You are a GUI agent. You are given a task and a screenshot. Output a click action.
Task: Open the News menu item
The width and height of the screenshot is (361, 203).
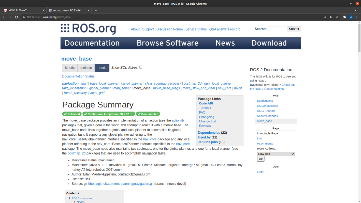pyautogui.click(x=225, y=43)
